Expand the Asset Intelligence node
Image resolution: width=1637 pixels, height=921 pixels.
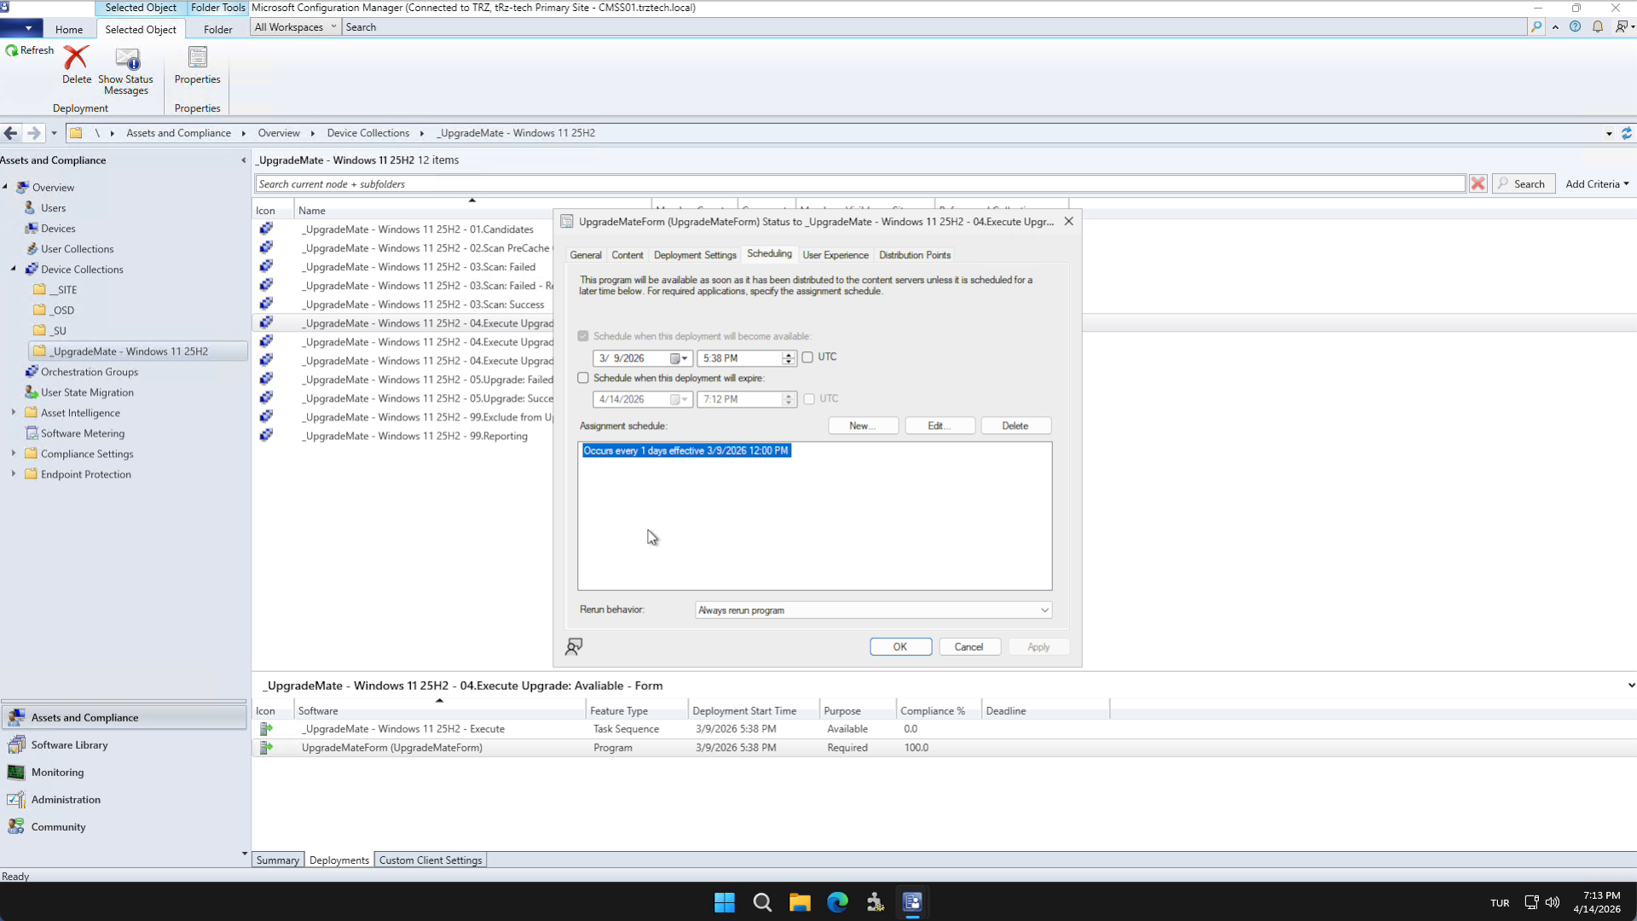pos(14,413)
